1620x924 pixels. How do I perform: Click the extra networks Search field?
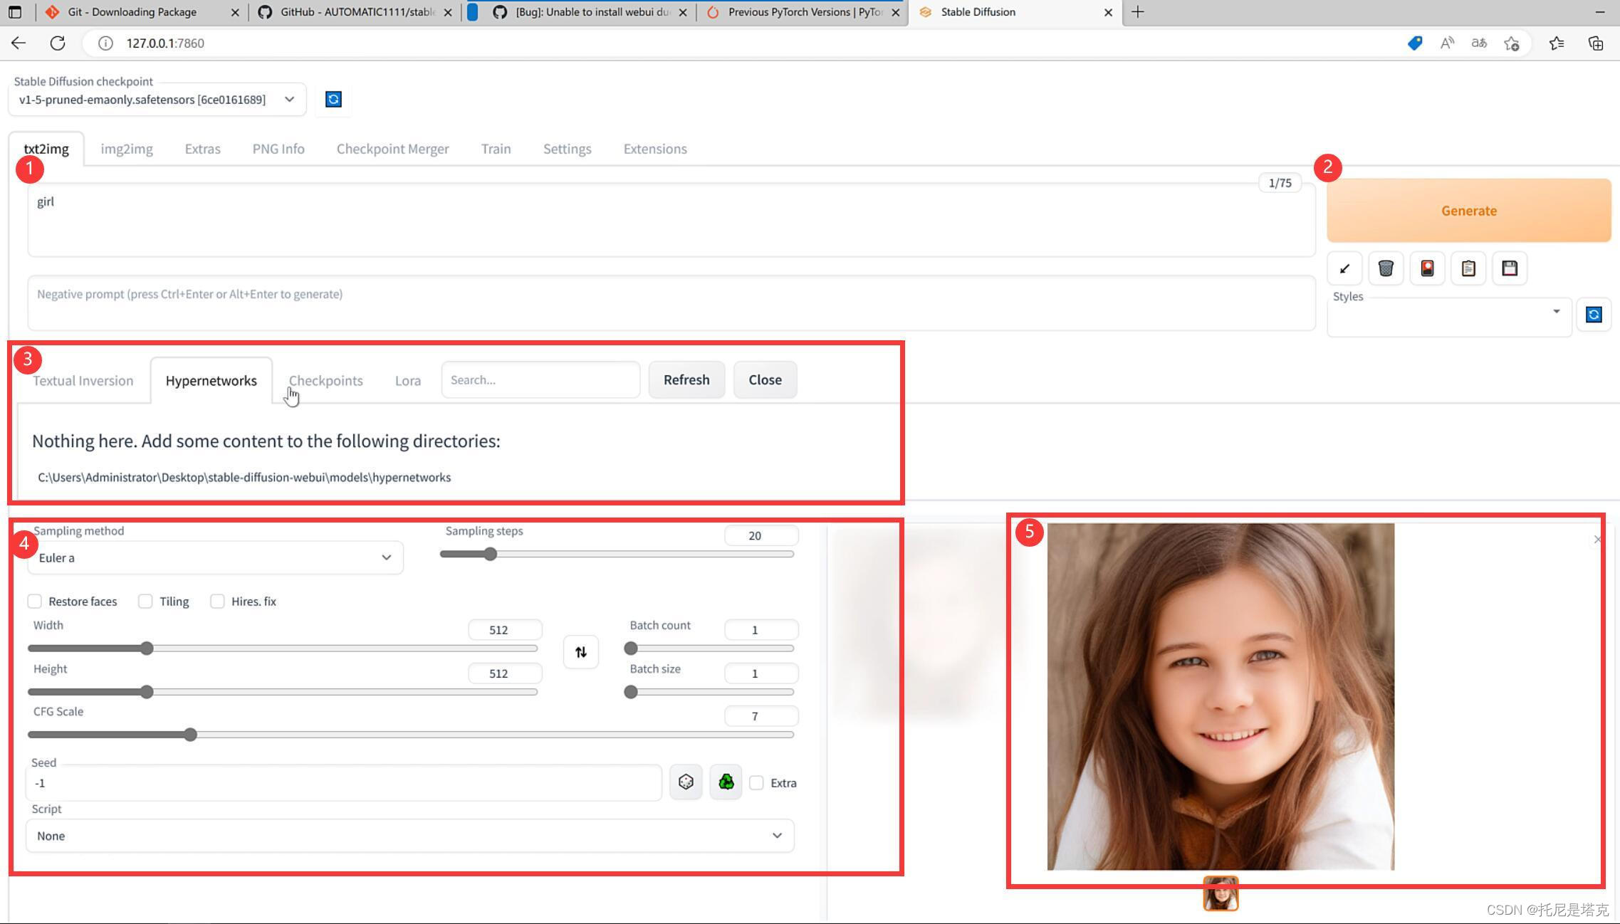click(x=540, y=379)
